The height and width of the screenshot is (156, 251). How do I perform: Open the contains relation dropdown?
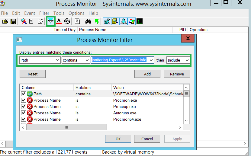76,60
